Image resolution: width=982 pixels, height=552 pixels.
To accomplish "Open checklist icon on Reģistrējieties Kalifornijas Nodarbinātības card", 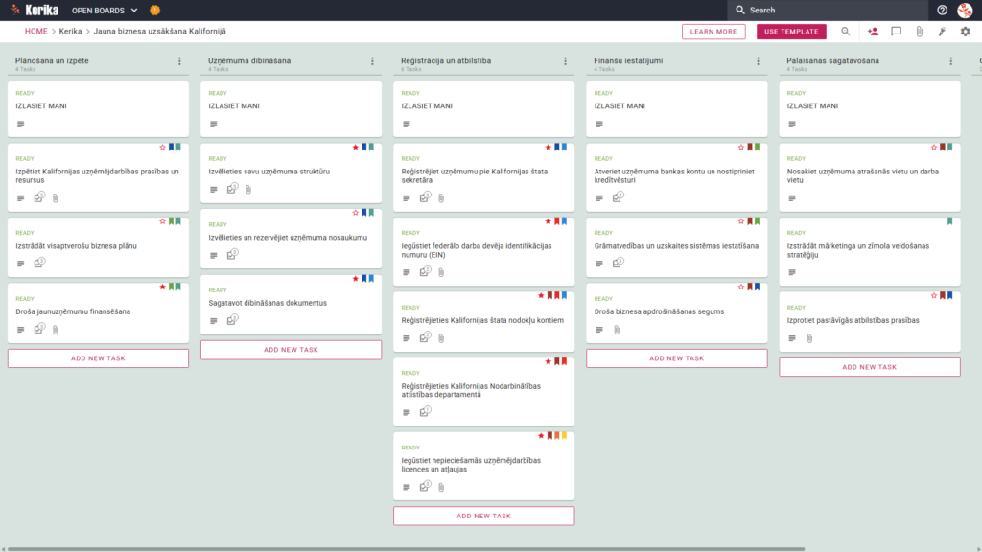I will click(x=425, y=412).
